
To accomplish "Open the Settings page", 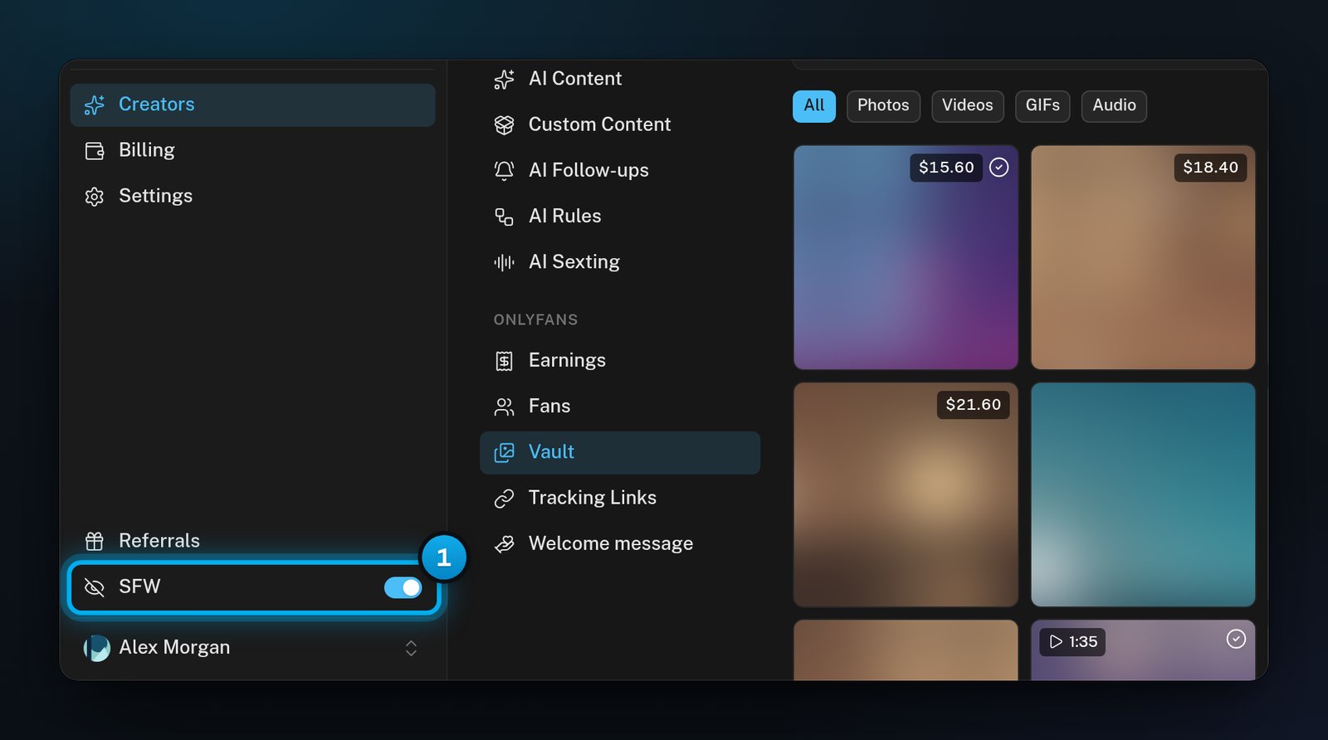I will point(252,196).
